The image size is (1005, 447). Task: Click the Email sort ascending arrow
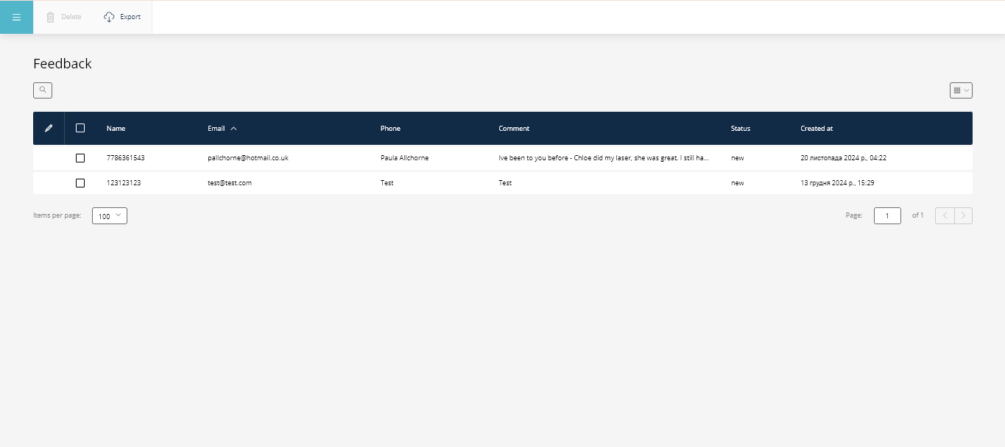(x=233, y=128)
